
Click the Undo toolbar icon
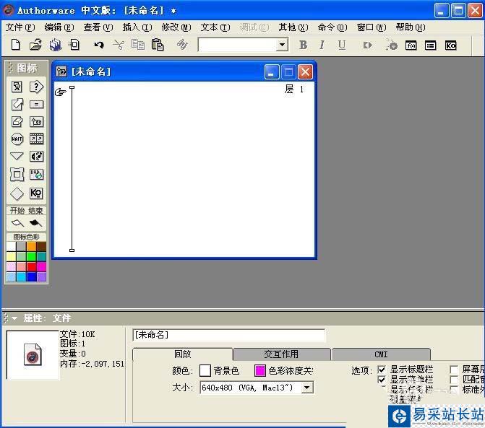[99, 45]
